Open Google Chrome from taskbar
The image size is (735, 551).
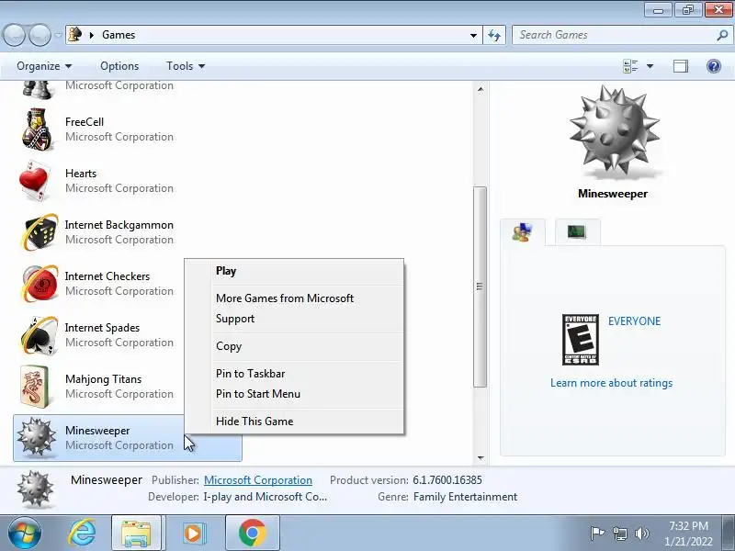(252, 534)
